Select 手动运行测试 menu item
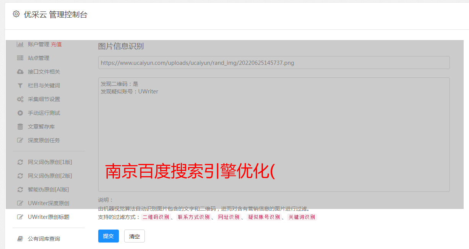The image size is (469, 249). tap(44, 113)
